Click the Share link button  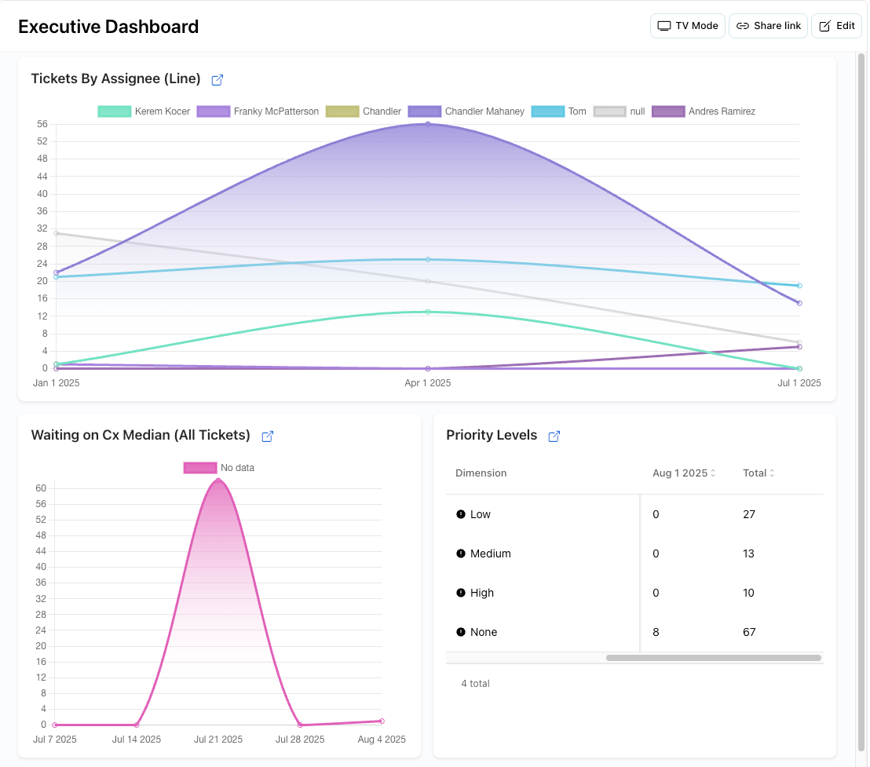pos(768,25)
